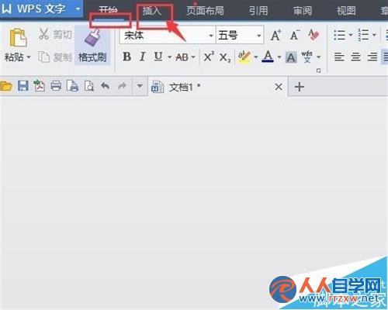Screen dimensions: 388x310
Task: Open the Print Preview magnifier icon
Action: point(89,86)
